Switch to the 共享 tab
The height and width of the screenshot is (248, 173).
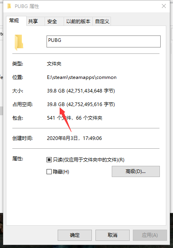[36, 21]
